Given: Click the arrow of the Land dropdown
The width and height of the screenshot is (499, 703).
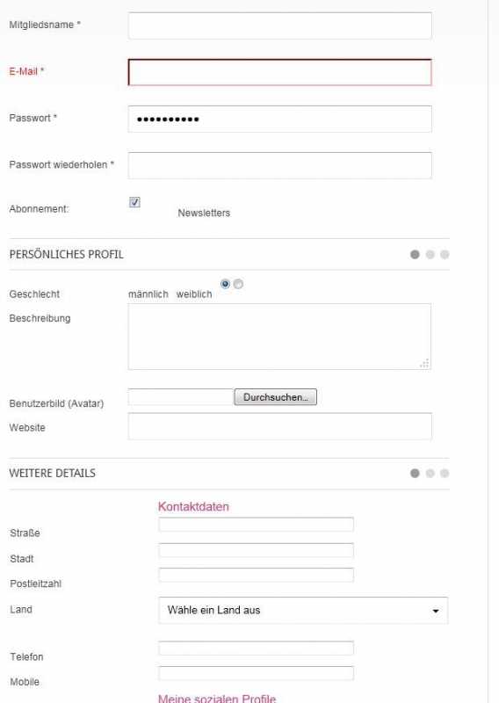Looking at the screenshot, I should point(436,611).
